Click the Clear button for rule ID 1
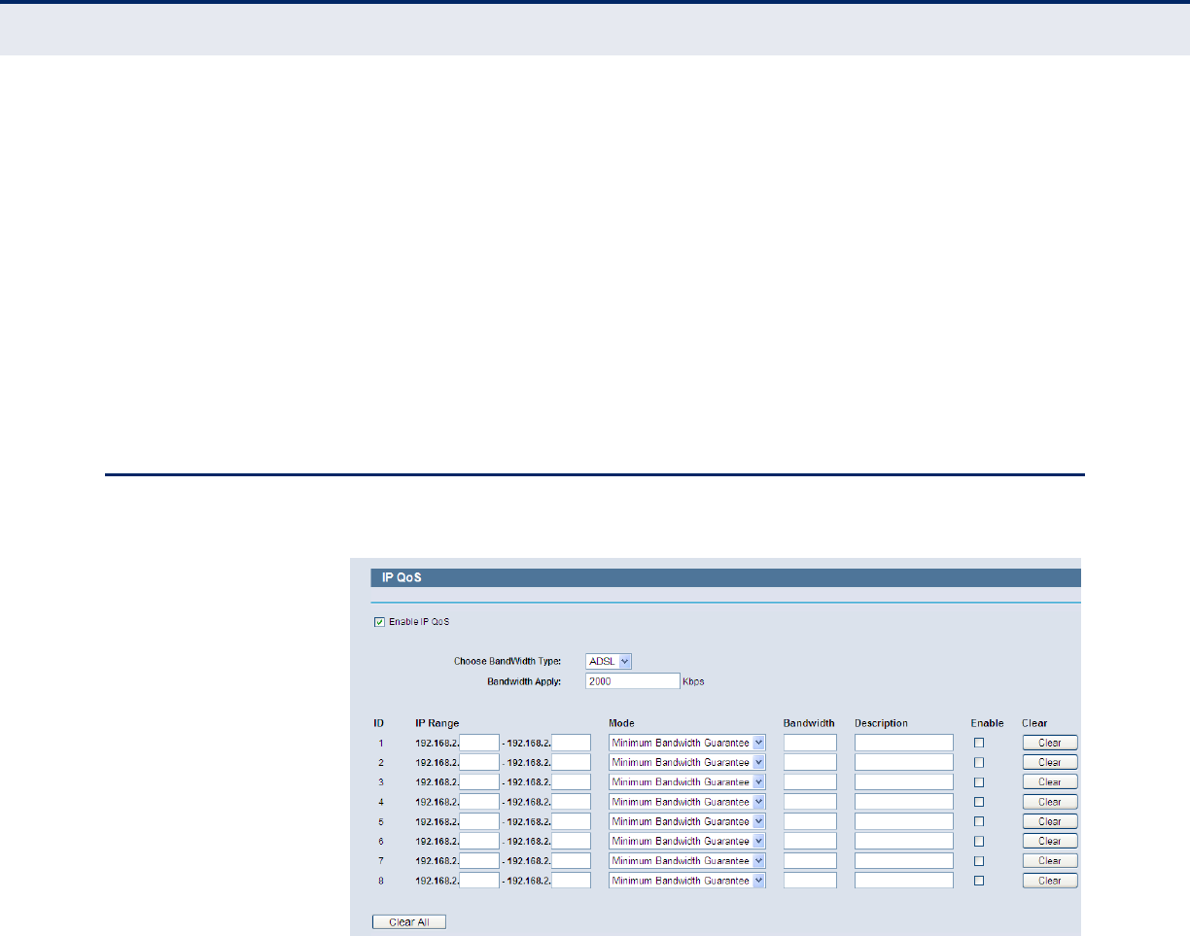The width and height of the screenshot is (1190, 936). [1049, 743]
